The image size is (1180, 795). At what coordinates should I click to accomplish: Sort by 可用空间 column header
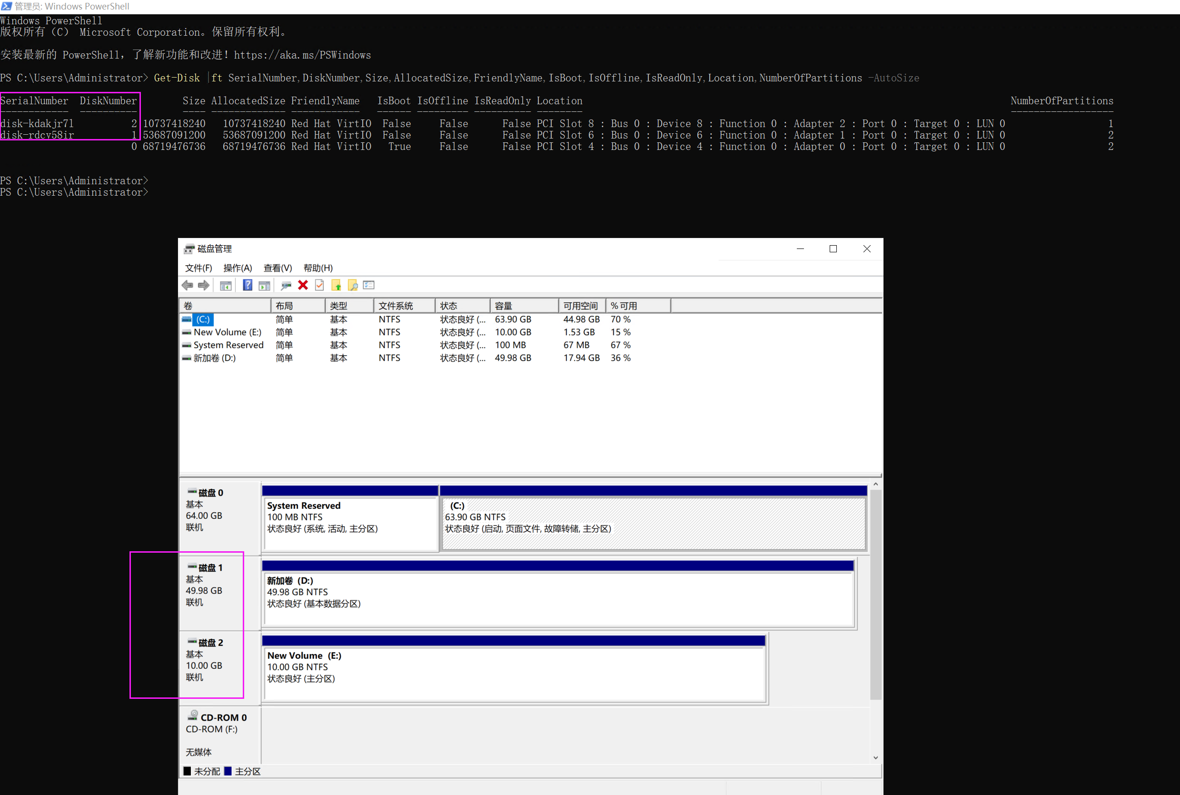(x=581, y=306)
